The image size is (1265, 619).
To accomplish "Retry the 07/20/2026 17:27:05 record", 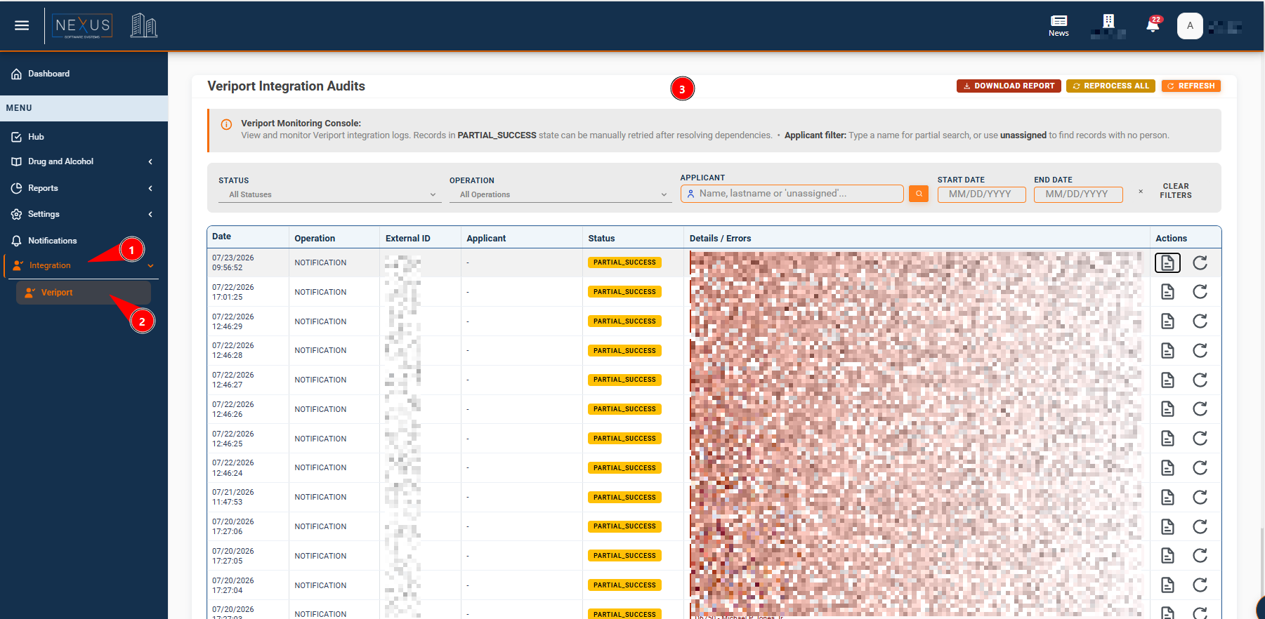I will tap(1200, 556).
